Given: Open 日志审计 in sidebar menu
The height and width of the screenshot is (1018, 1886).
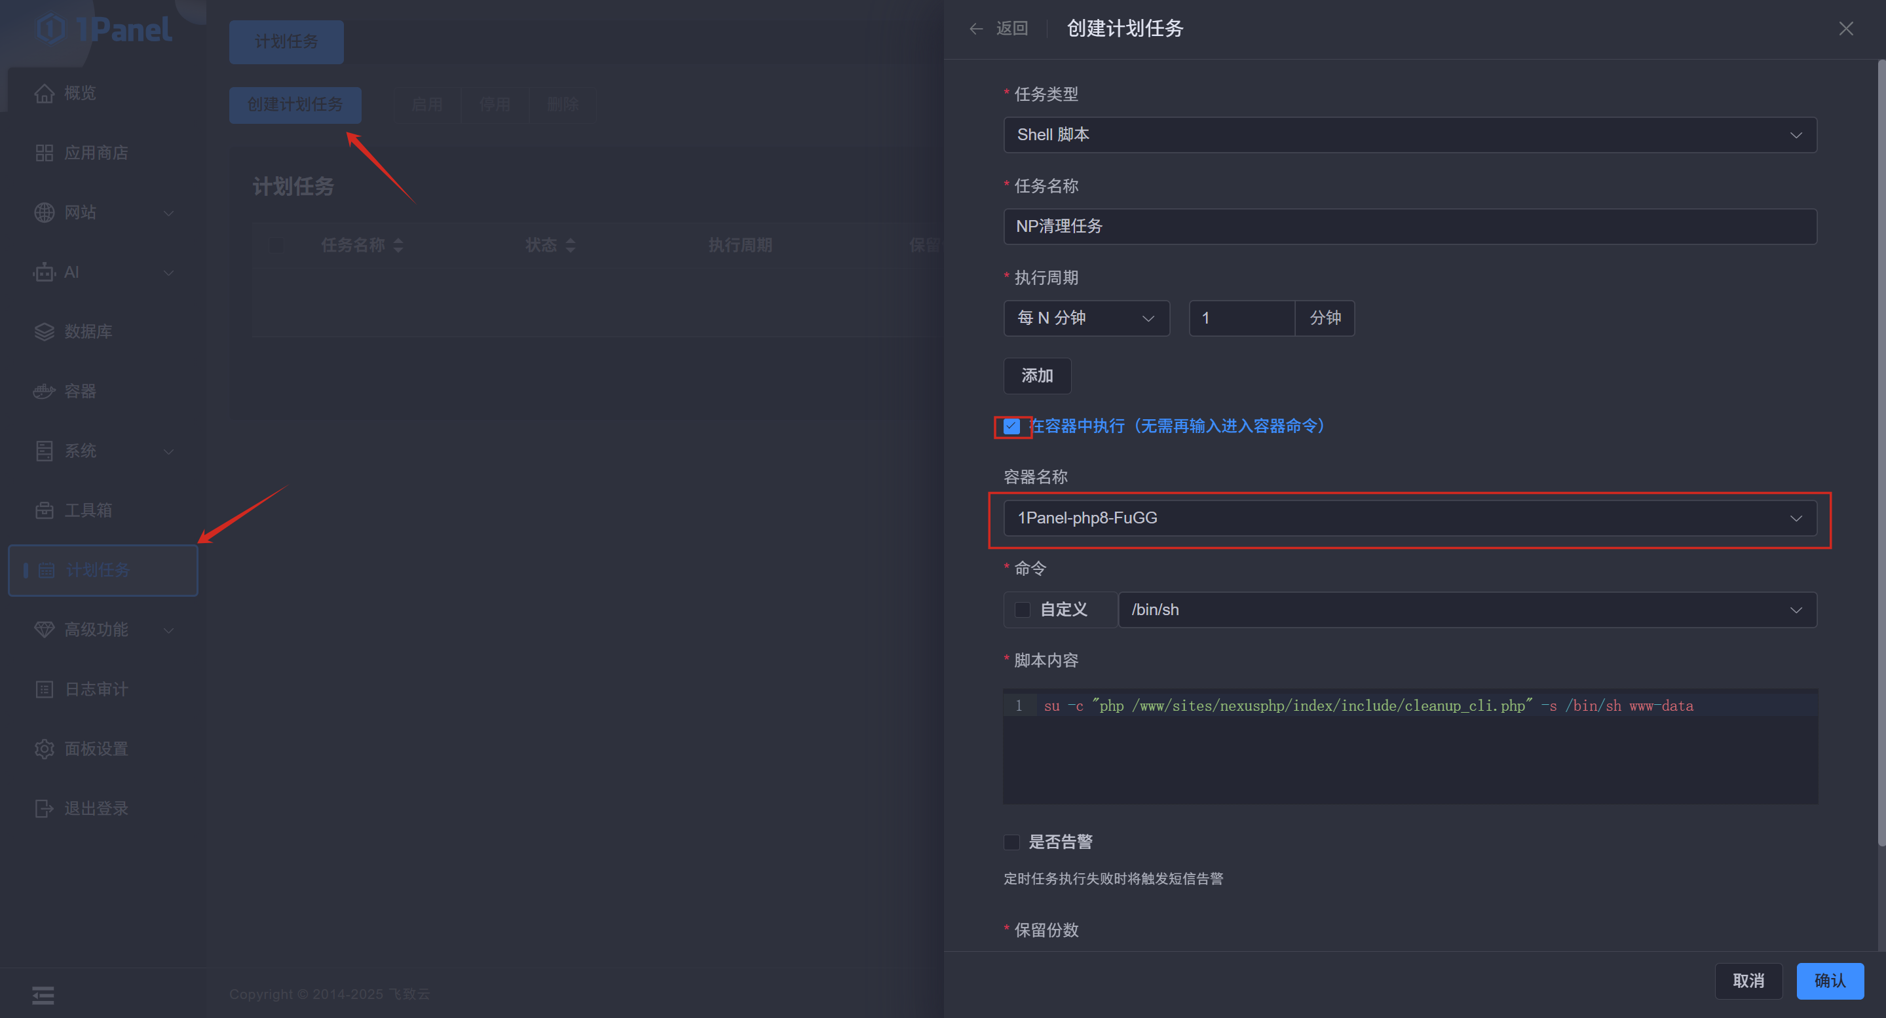Looking at the screenshot, I should (95, 689).
